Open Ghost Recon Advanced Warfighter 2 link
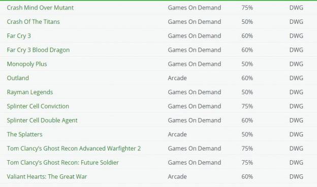Image resolution: width=317 pixels, height=187 pixels. [74, 148]
